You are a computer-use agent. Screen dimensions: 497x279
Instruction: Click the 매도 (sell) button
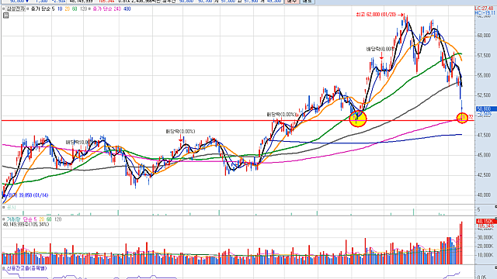coord(307,2)
